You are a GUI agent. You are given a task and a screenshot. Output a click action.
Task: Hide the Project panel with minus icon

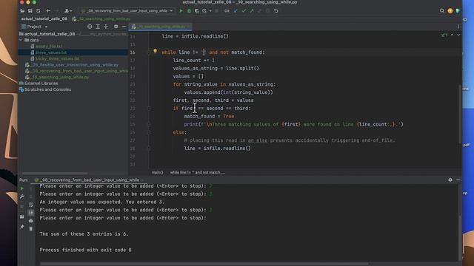[124, 27]
